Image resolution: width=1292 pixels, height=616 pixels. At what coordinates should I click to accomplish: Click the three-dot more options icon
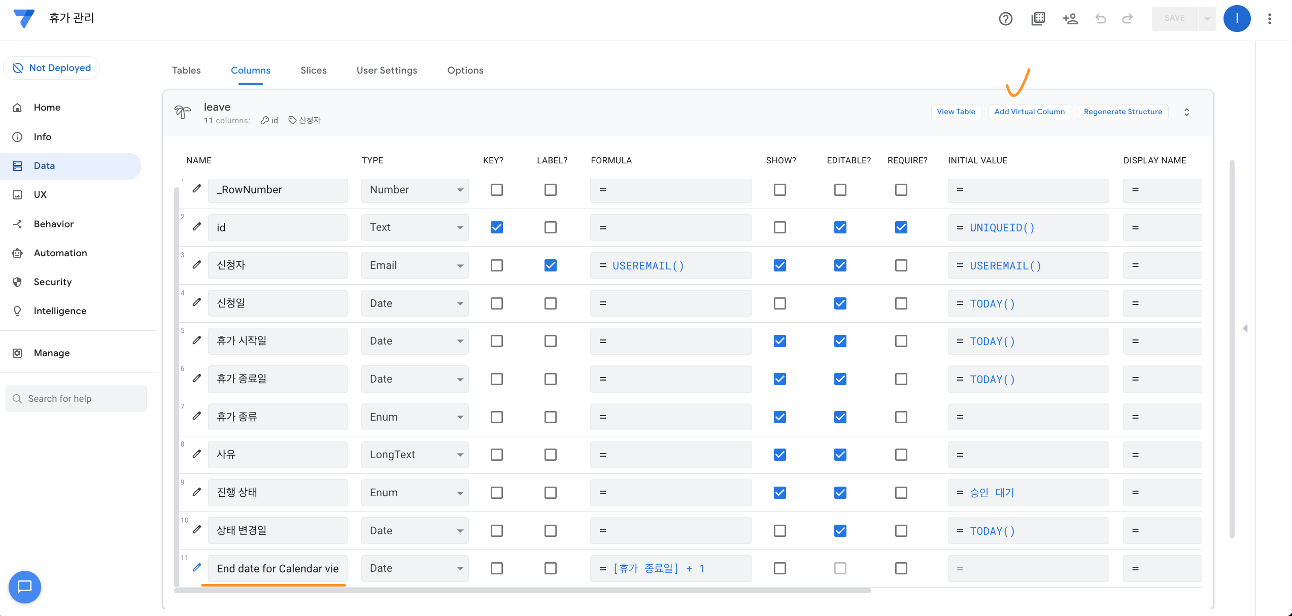click(1270, 19)
